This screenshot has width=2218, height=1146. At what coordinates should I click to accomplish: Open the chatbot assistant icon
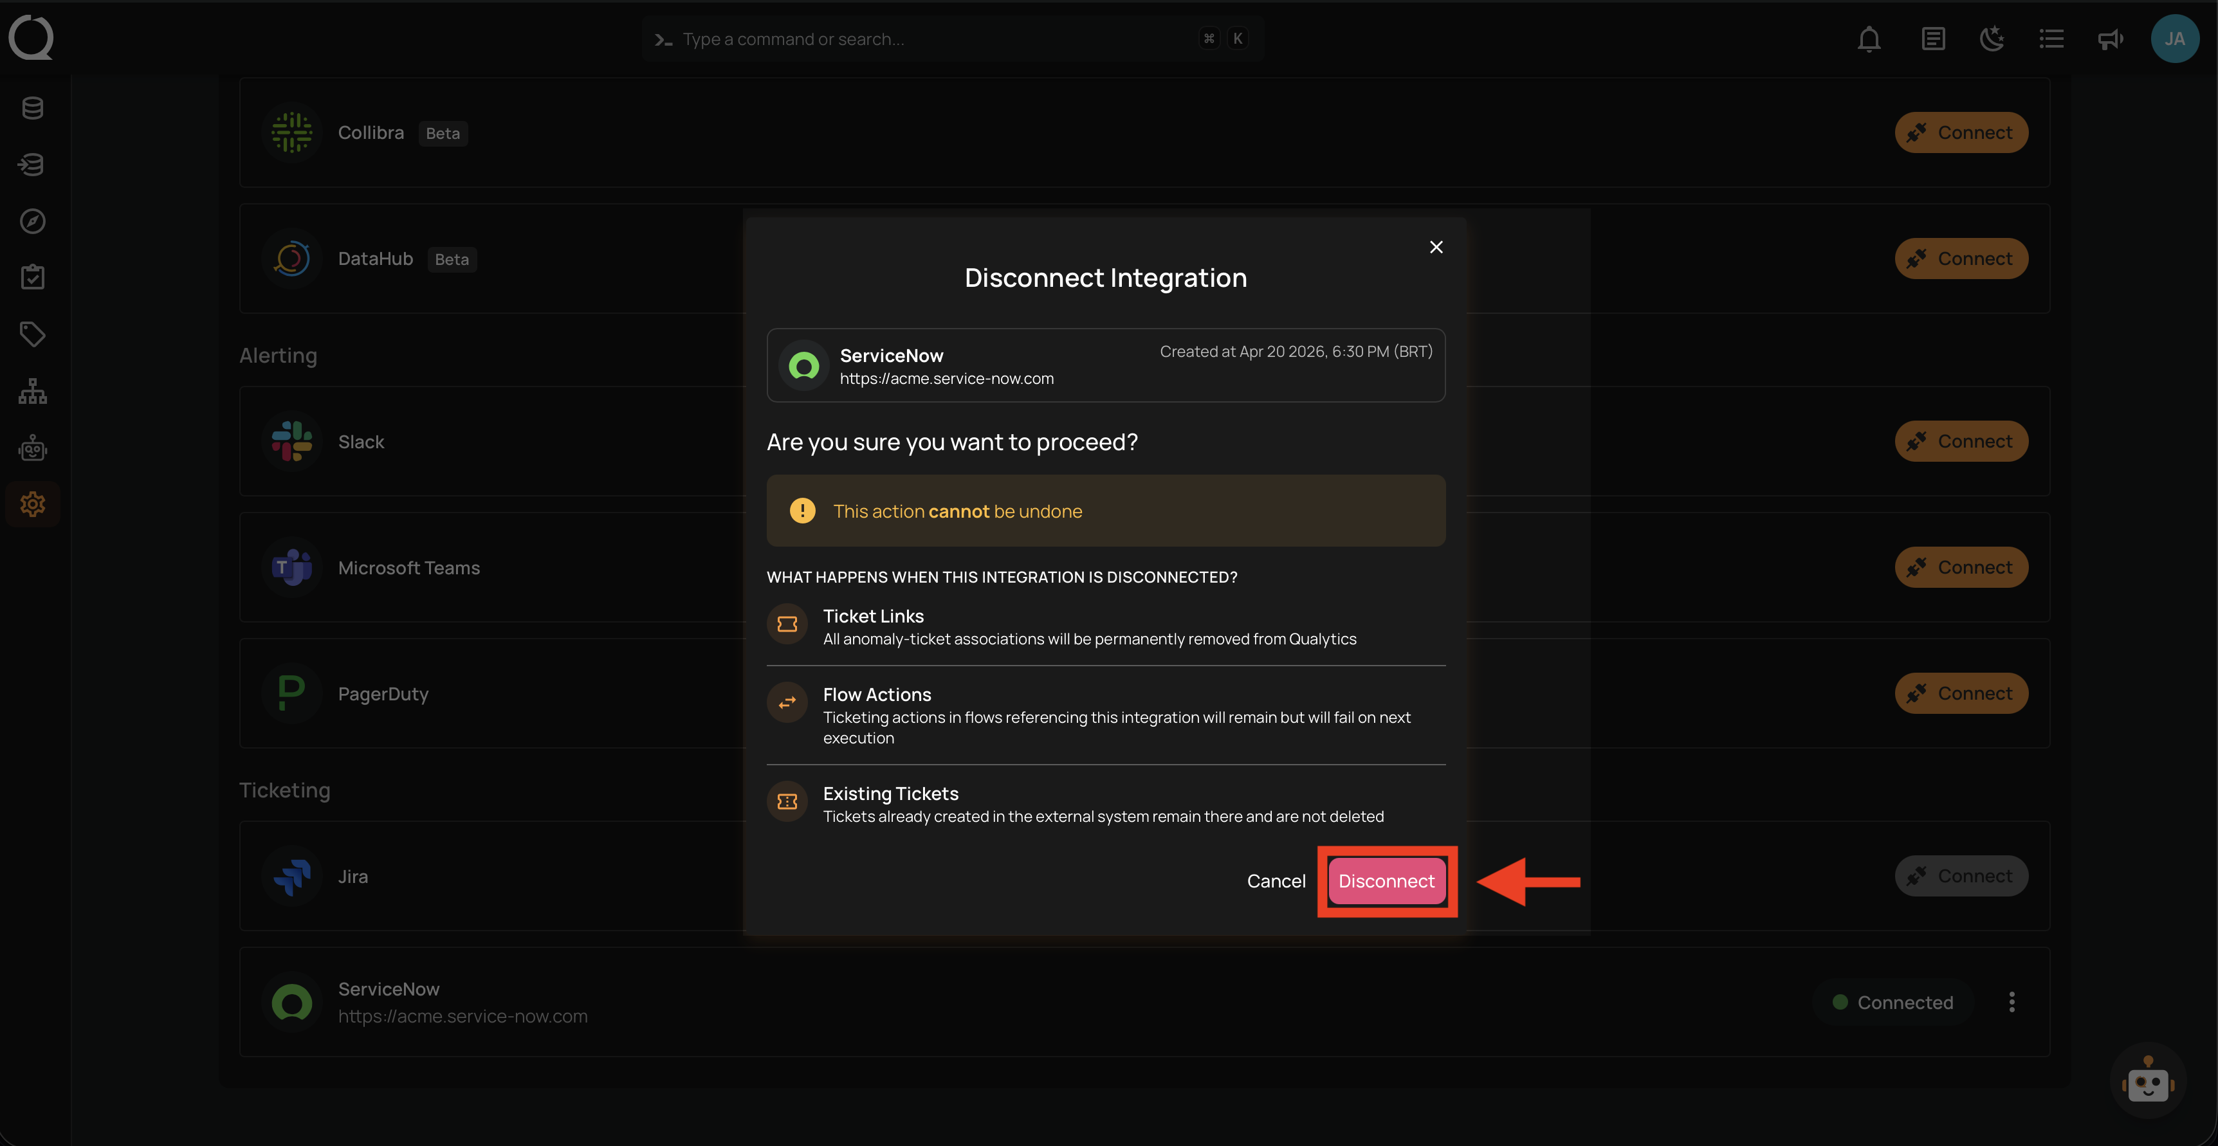(x=2149, y=1082)
